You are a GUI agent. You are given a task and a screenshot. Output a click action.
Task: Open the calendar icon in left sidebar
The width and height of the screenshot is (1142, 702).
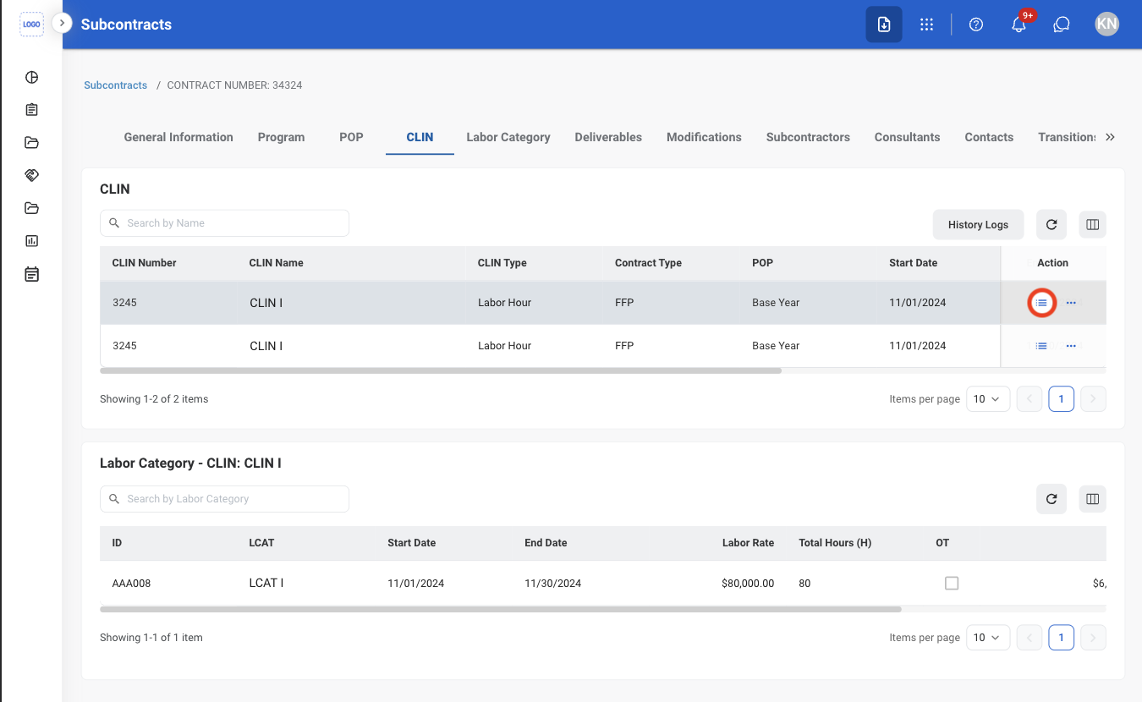pos(32,274)
